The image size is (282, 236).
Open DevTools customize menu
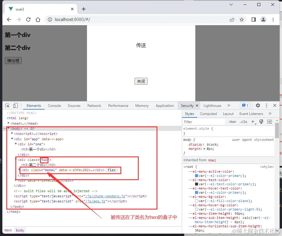click(266, 105)
